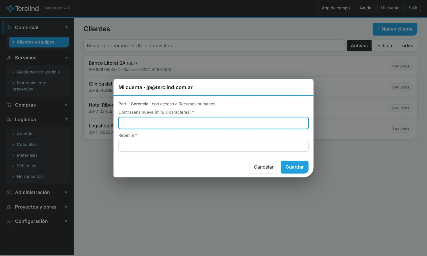
Task: Open Clientes y equipos page
Action: click(x=39, y=42)
